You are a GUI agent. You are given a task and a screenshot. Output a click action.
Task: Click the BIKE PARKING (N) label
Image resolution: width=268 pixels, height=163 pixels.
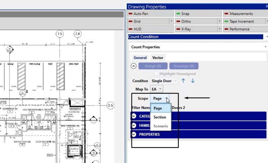point(70,126)
